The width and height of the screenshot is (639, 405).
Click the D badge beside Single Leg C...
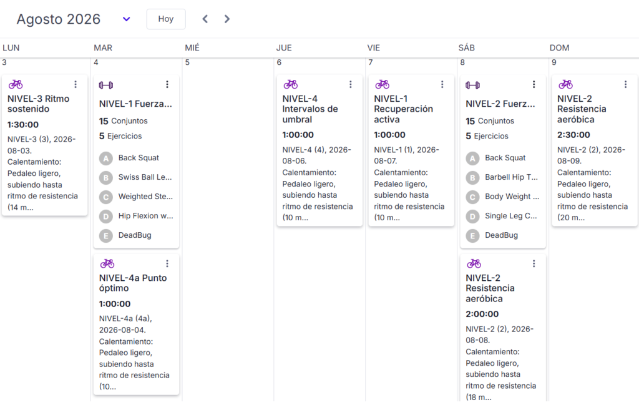click(473, 217)
